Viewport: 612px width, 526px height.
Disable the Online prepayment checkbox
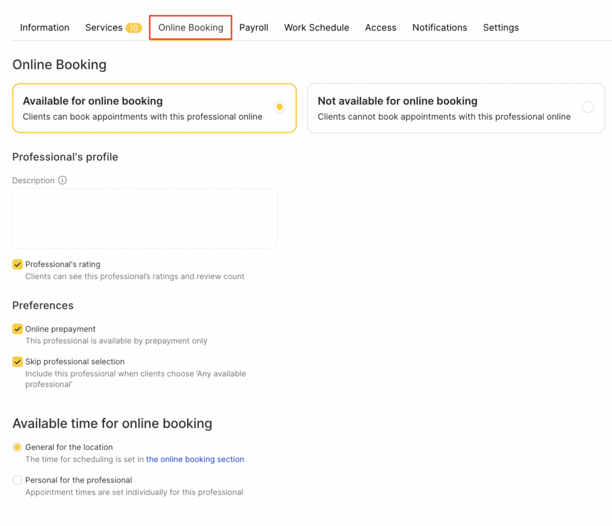(x=18, y=329)
